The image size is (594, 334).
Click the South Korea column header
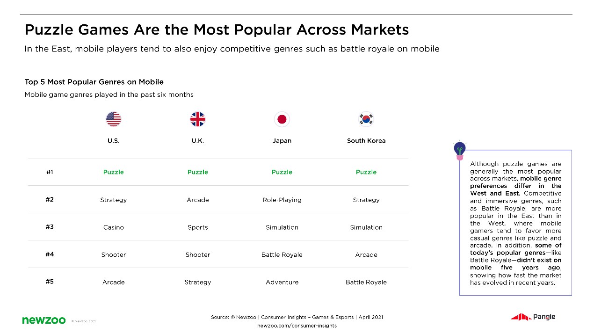click(366, 141)
